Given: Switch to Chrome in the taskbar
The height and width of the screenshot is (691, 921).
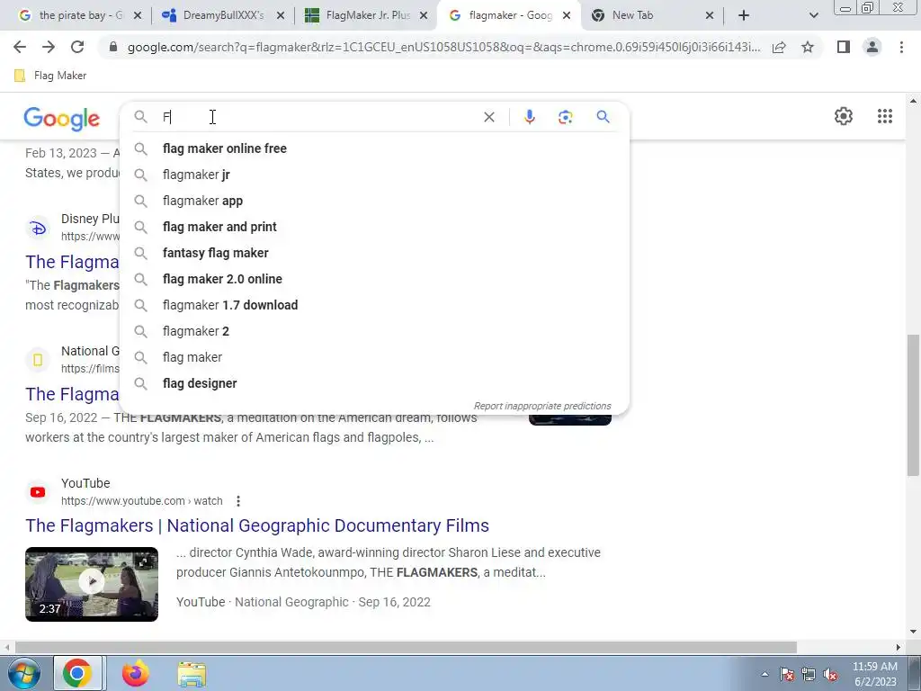Looking at the screenshot, I should click(77, 673).
